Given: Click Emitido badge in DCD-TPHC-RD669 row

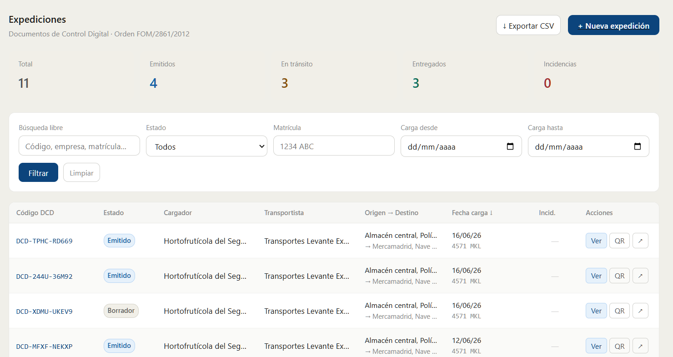Looking at the screenshot, I should pos(119,241).
